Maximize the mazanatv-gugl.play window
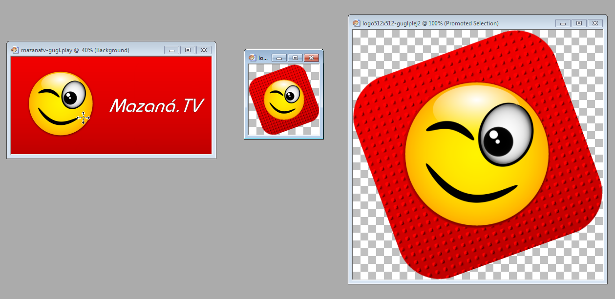 [188, 50]
